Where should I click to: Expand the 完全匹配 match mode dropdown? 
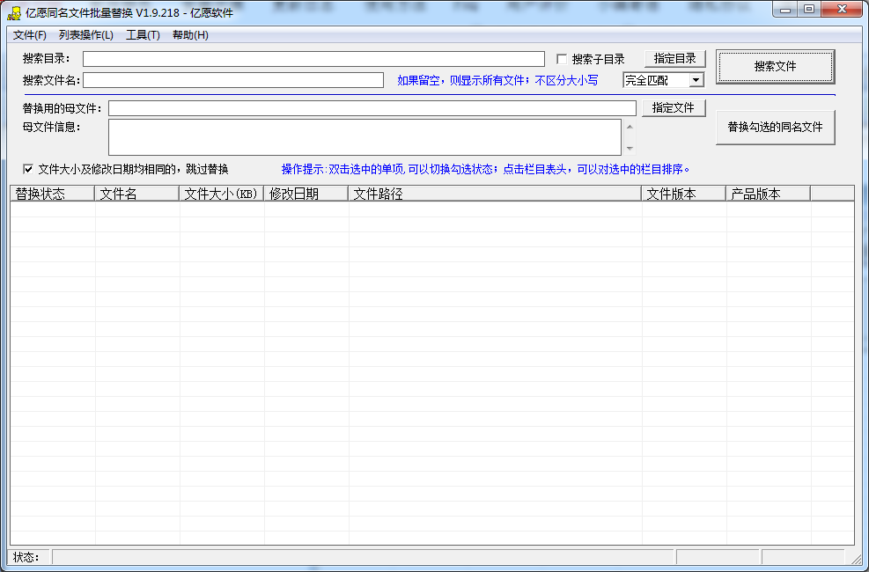[696, 80]
